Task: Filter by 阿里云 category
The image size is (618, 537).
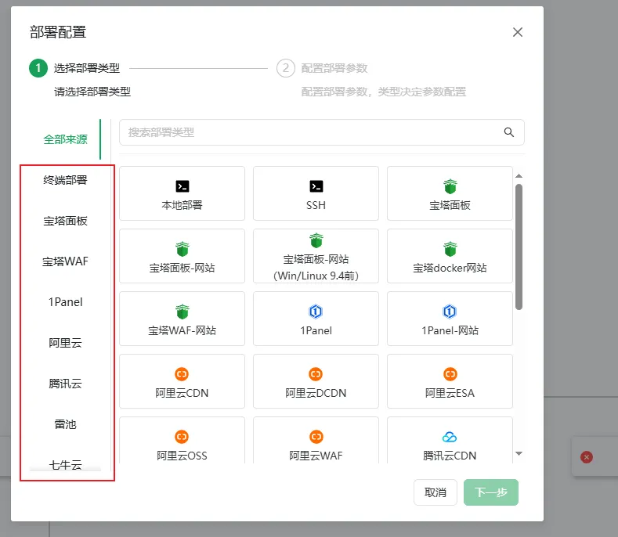Action: click(65, 343)
